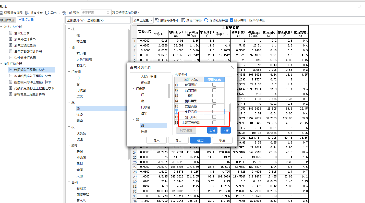Collapse 装修 group in component list
The width and height of the screenshot is (365, 203).
(x=69, y=145)
